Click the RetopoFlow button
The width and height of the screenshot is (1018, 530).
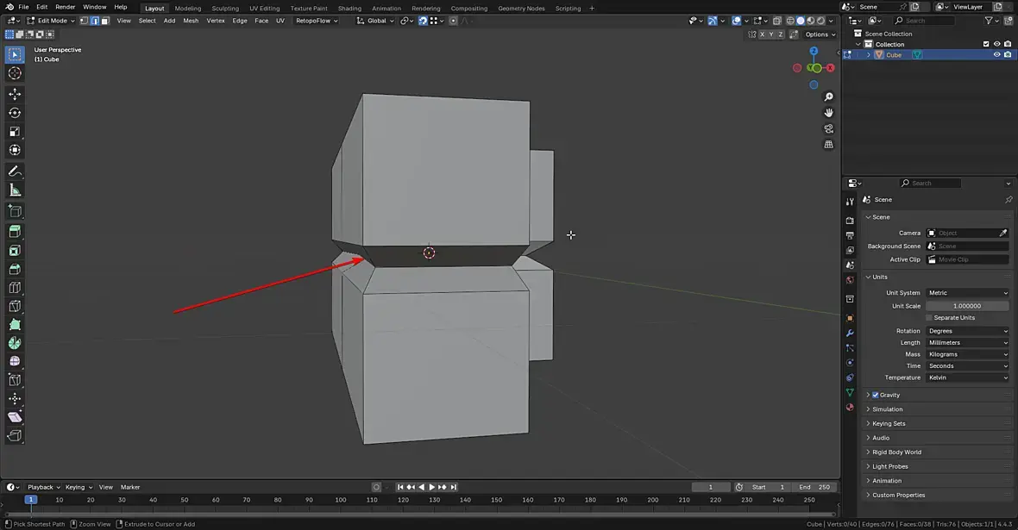click(316, 21)
